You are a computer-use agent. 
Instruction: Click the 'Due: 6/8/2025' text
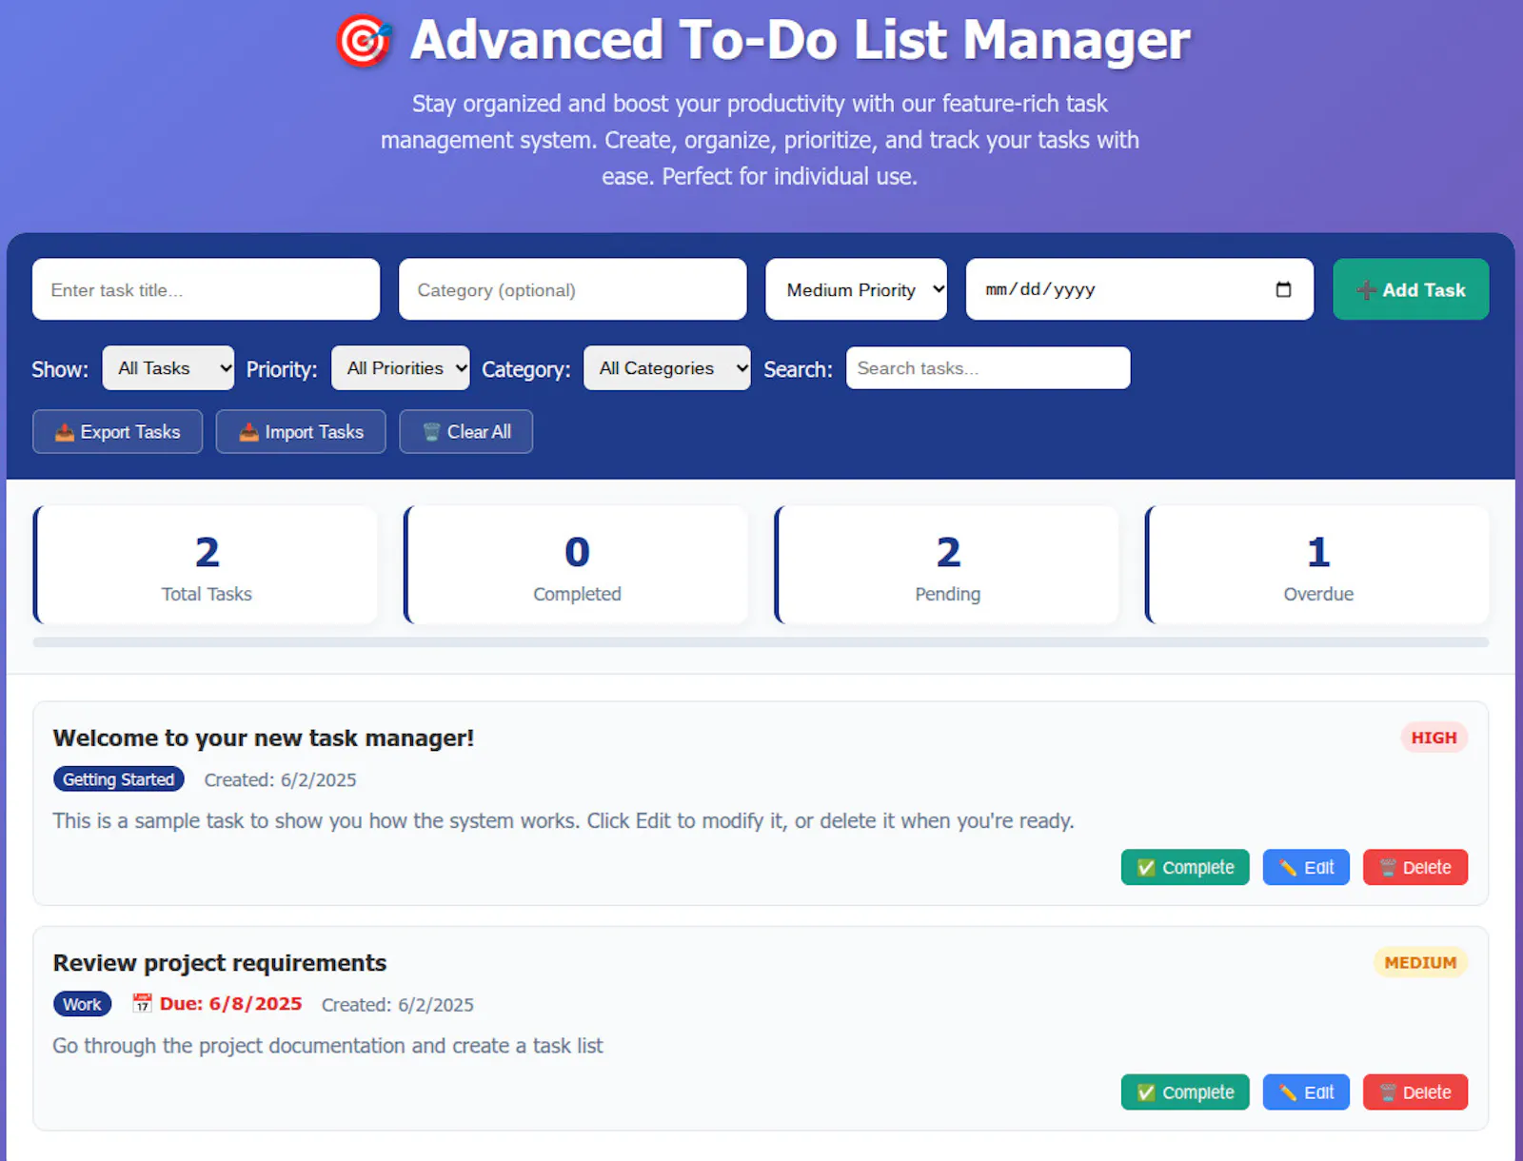(230, 1004)
